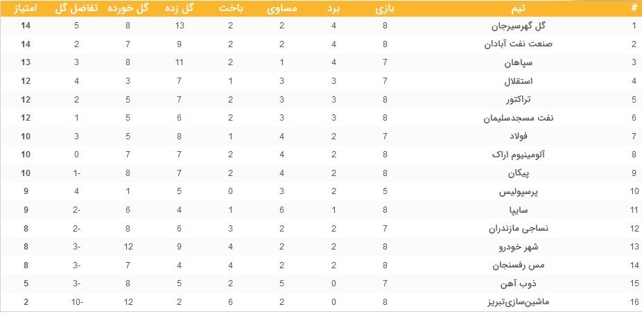The width and height of the screenshot is (642, 323).
Task: Click the گل زده column header
Action: [x=179, y=8]
